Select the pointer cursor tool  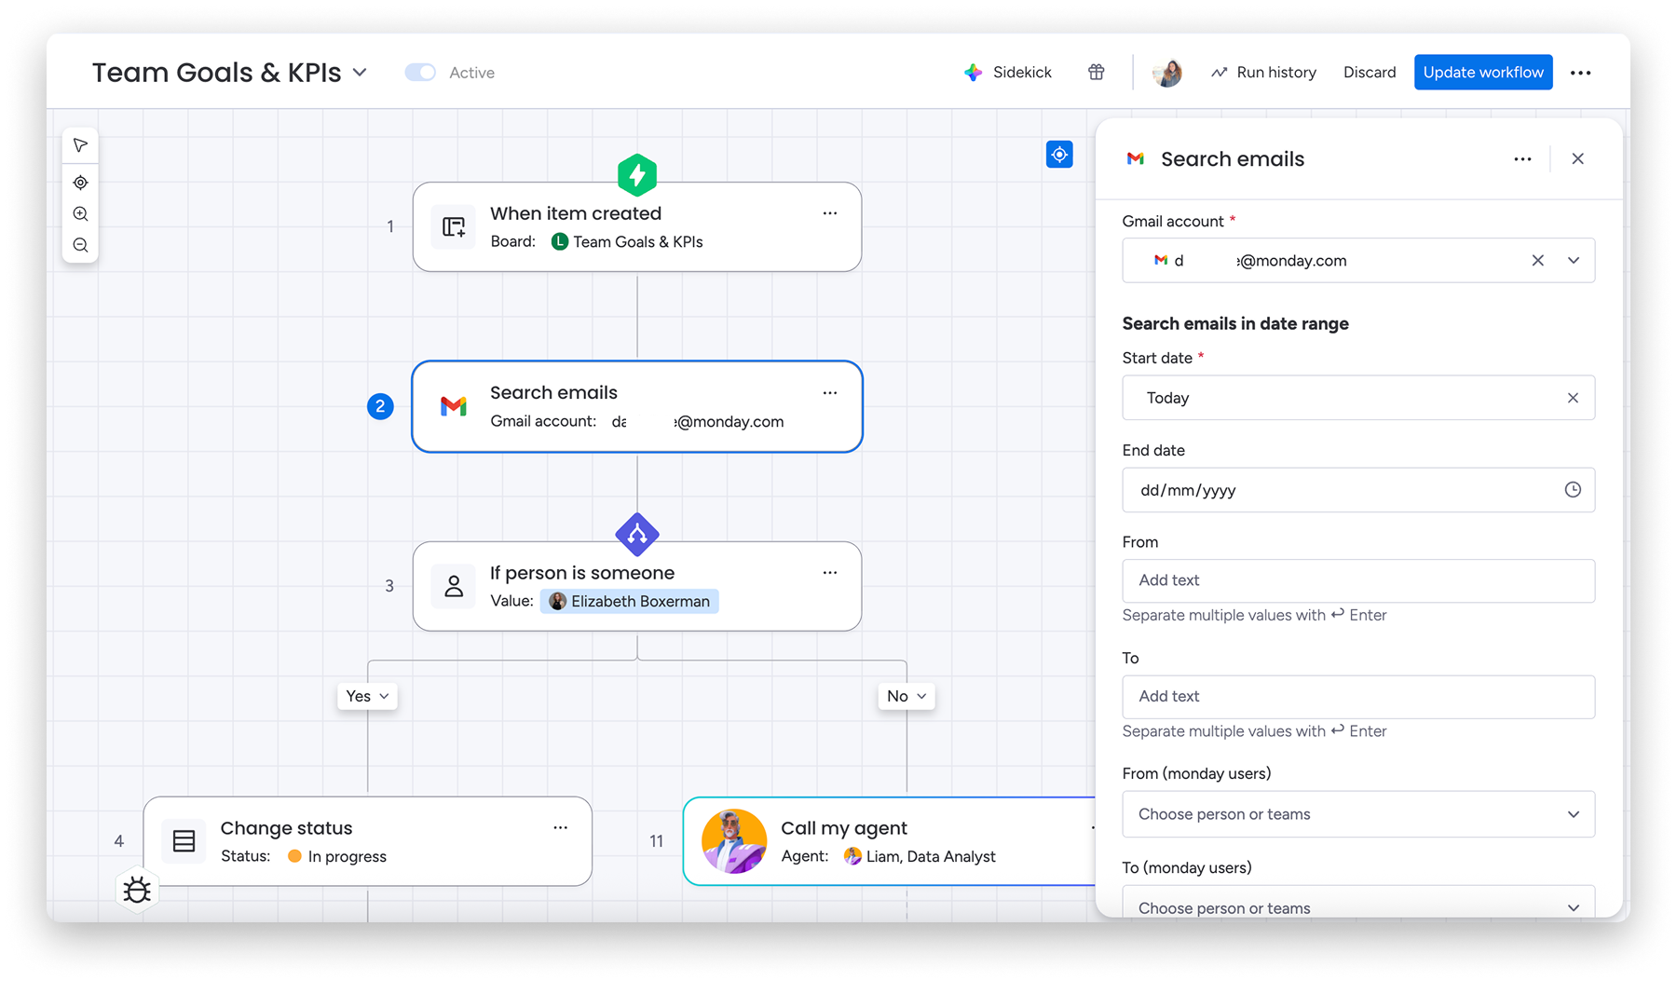81,145
